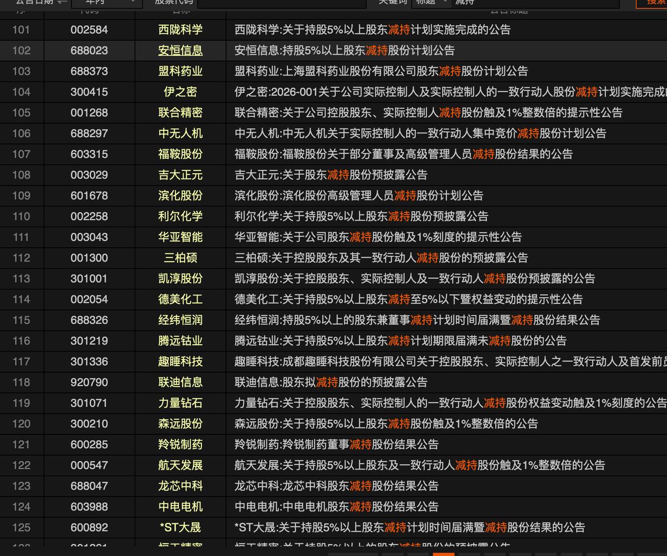Viewport: 667px width, 556px height.
Task: Select stock name 三柏硕
Action: point(180,258)
